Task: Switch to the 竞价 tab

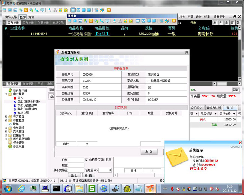Action: [31, 17]
